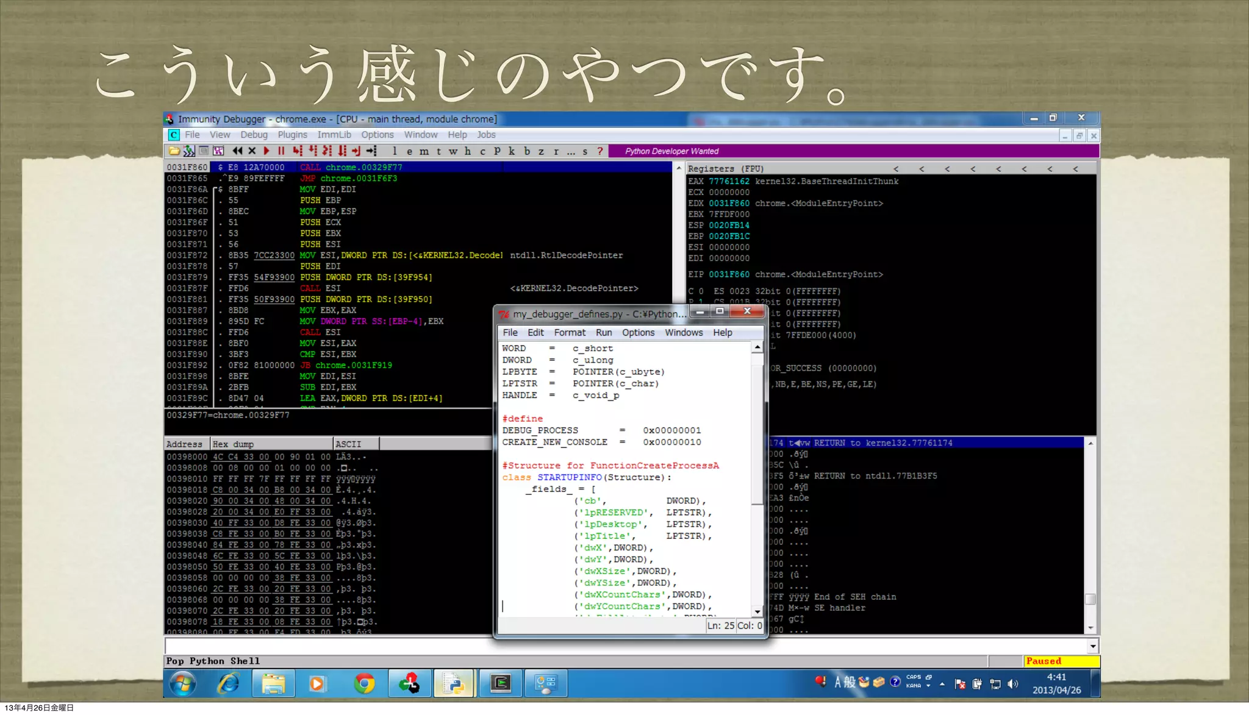Click the Restart program rewind icon
This screenshot has height=715, width=1249.
(237, 151)
